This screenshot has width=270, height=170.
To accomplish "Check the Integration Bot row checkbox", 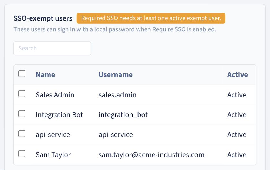I will coord(22,114).
